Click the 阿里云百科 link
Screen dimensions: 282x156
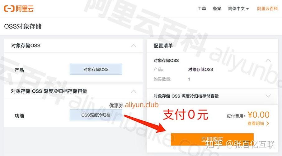coord(267,8)
